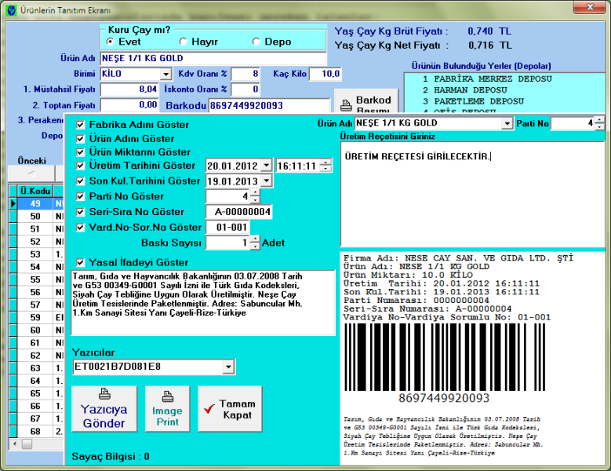Click the grid horizontal scrollbar thumb
611x471 pixels.
coord(27,444)
